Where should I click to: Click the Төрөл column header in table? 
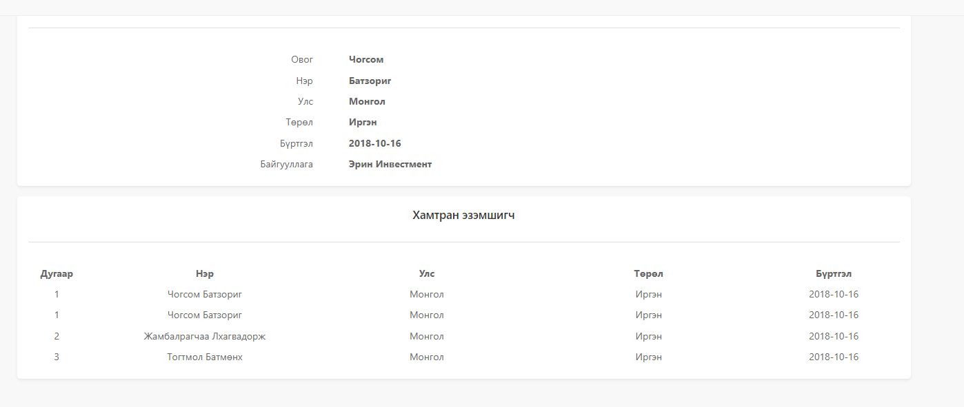coord(648,274)
